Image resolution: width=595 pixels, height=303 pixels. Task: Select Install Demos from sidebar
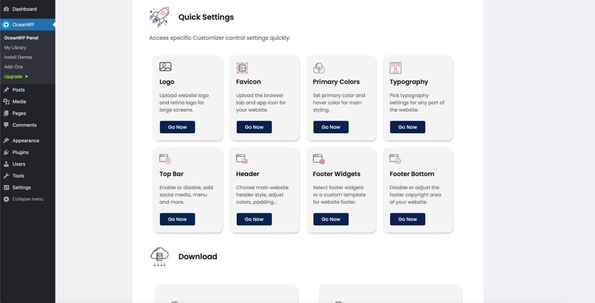pyautogui.click(x=18, y=57)
